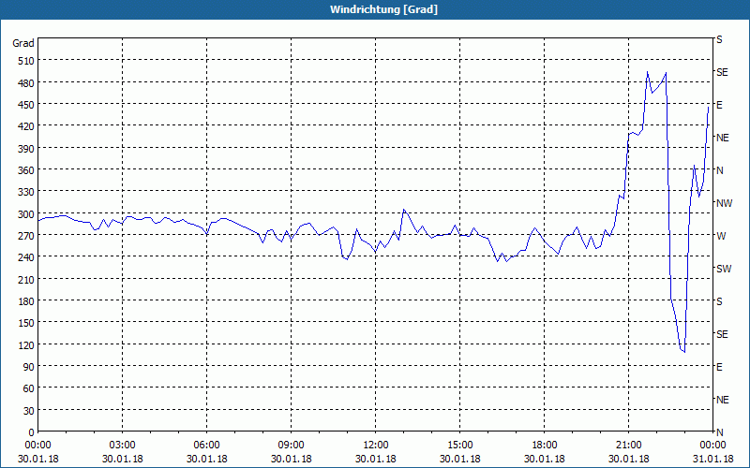
Task: Click the 210 y-axis tick label
Action: click(x=26, y=279)
